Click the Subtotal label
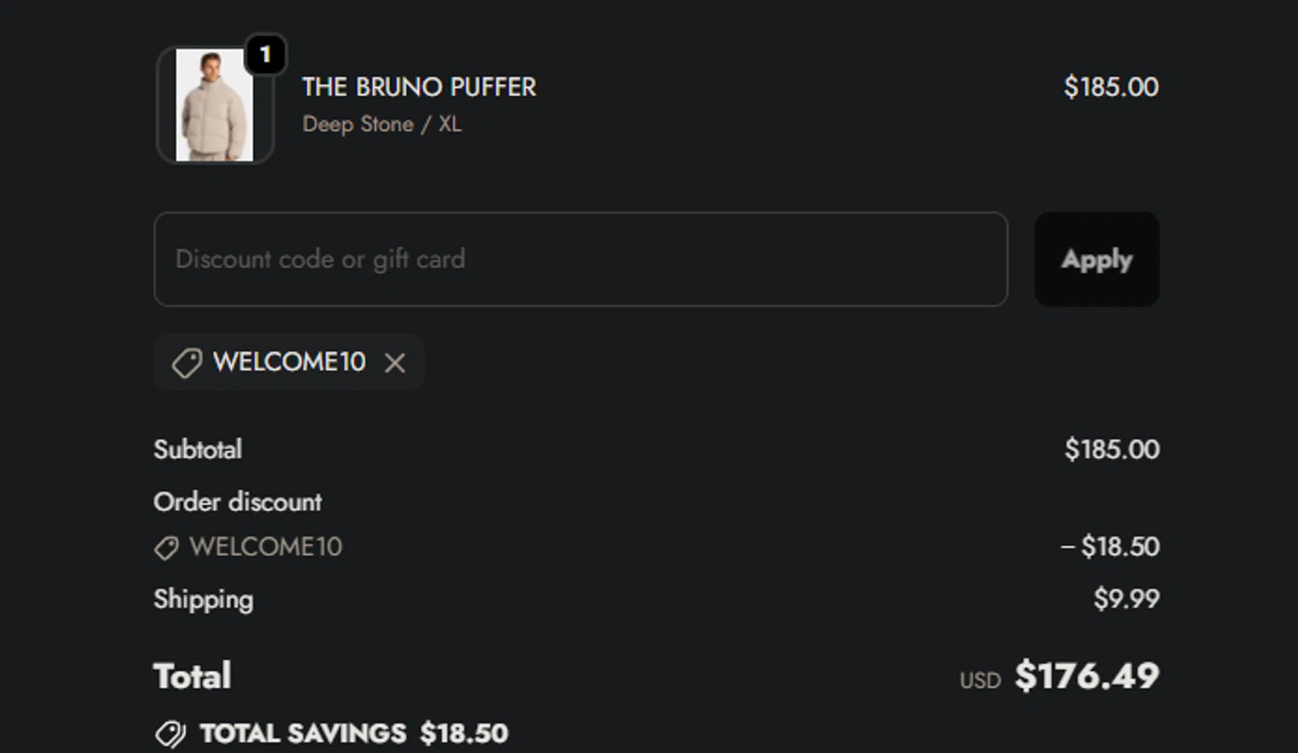Image resolution: width=1298 pixels, height=753 pixels. (x=197, y=450)
